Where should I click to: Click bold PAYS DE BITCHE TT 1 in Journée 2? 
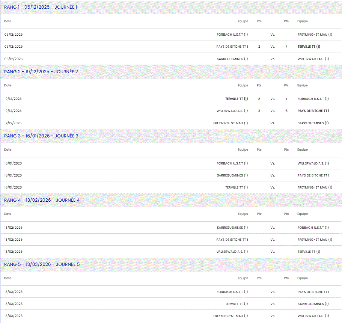pos(313,111)
